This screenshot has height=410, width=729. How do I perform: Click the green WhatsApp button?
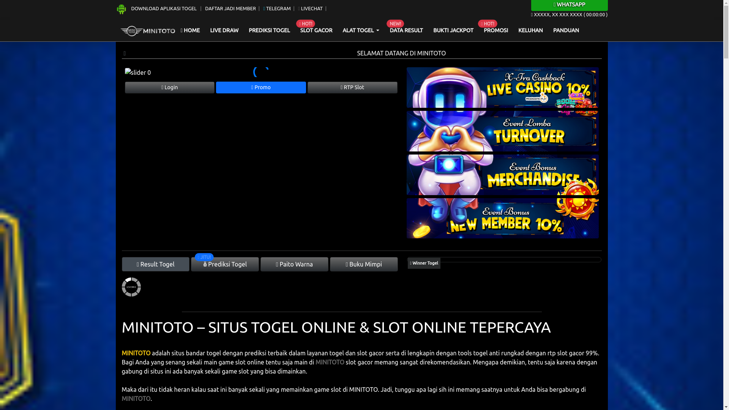tap(569, 5)
